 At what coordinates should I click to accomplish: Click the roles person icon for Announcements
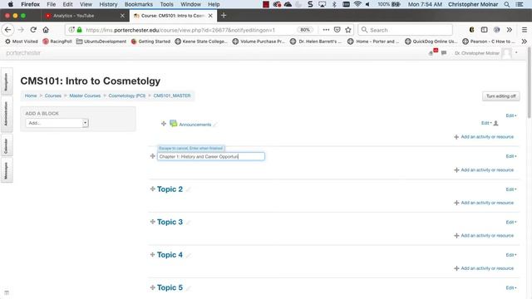point(495,123)
